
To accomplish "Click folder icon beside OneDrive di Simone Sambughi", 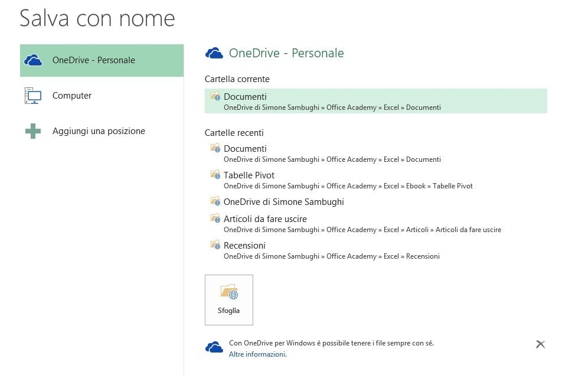I will pos(215,201).
